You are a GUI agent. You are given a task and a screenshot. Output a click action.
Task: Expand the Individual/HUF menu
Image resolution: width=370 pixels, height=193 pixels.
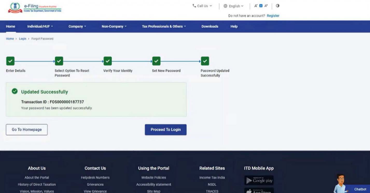click(x=40, y=26)
